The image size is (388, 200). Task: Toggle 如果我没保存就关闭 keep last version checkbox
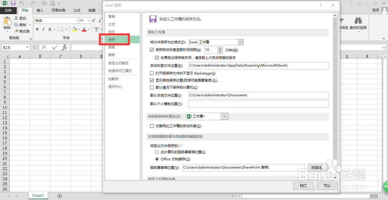point(156,58)
